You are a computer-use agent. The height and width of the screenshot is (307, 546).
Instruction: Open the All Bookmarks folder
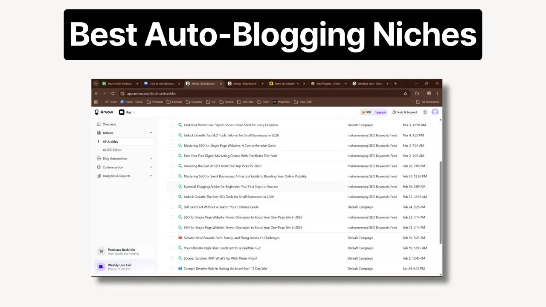pyautogui.click(x=428, y=102)
